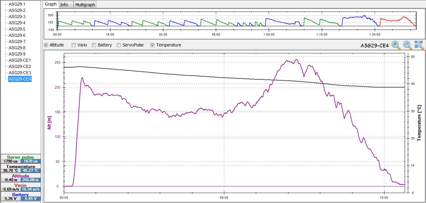The height and width of the screenshot is (203, 426).
Task: Click the zoom out magnifier icon
Action: [408, 45]
